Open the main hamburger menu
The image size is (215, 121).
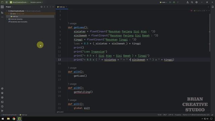[x=7, y=2]
